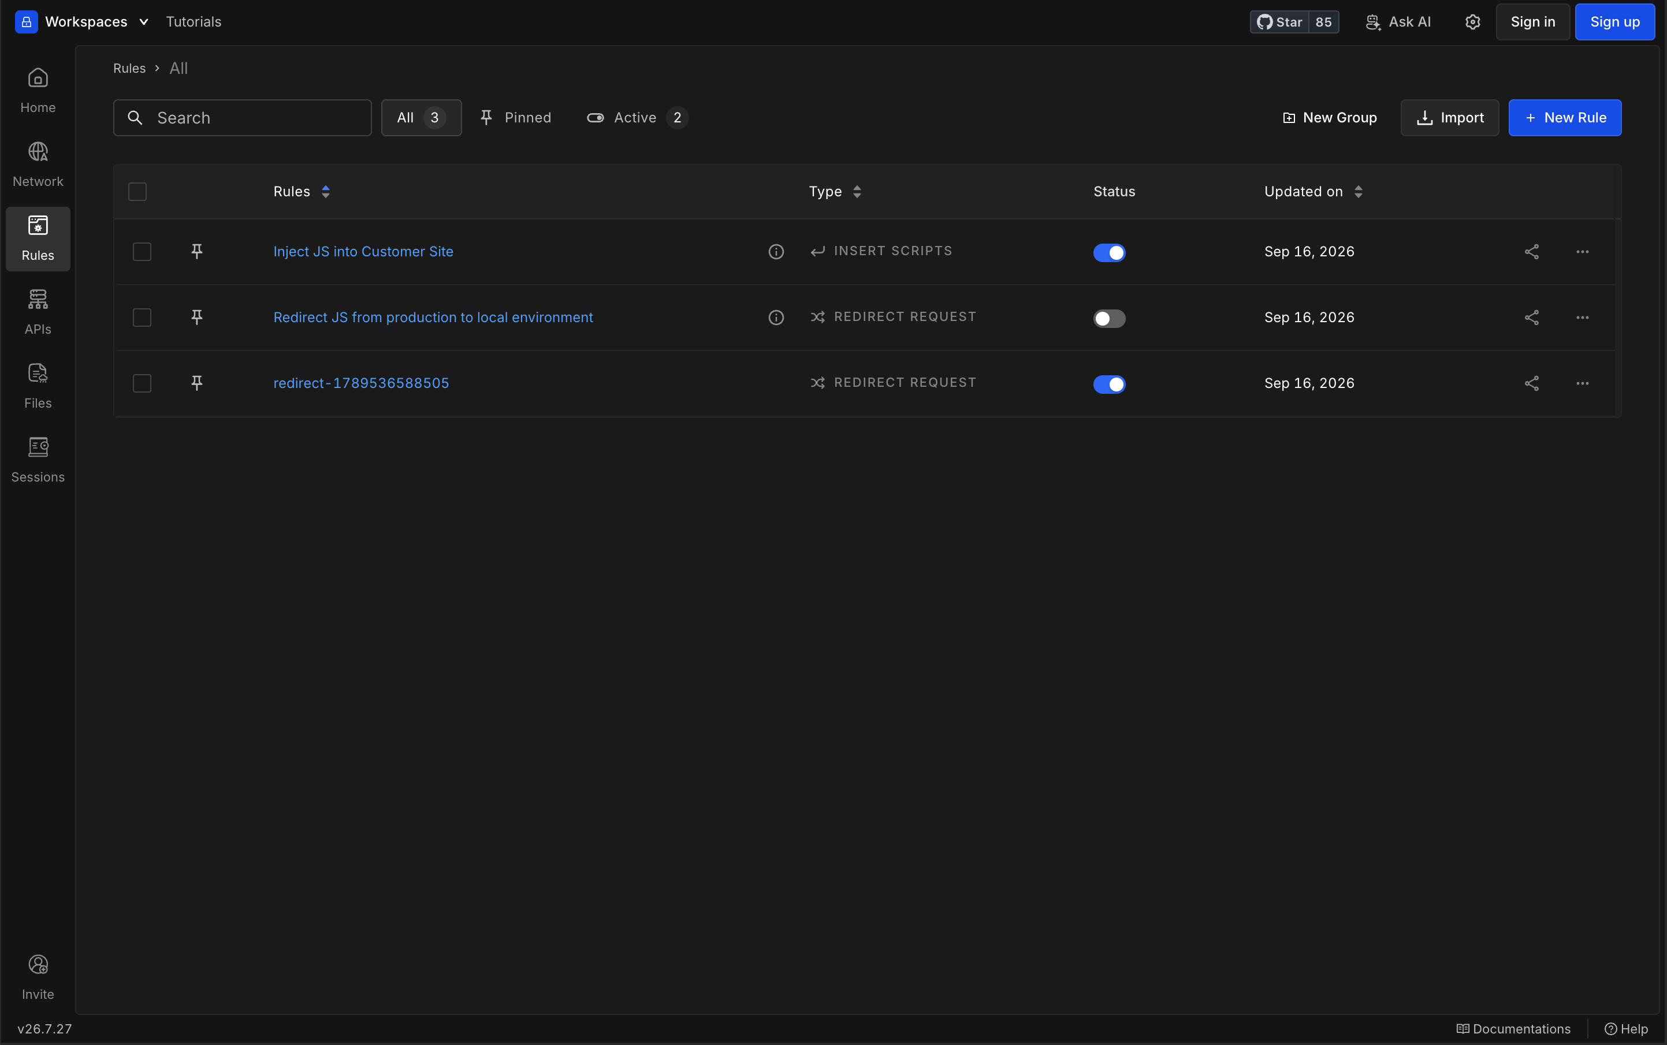1667x1045 pixels.
Task: Click the Workspaces lock logo icon
Action: pos(26,21)
